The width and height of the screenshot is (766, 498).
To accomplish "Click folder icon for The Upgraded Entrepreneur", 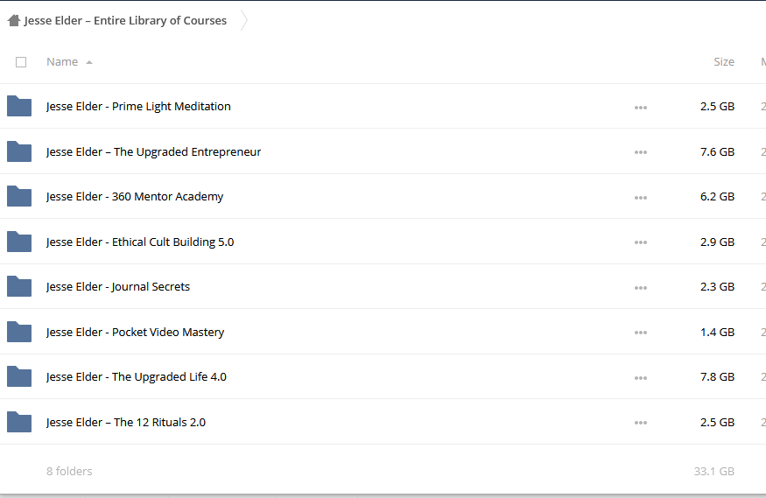I will pos(19,151).
